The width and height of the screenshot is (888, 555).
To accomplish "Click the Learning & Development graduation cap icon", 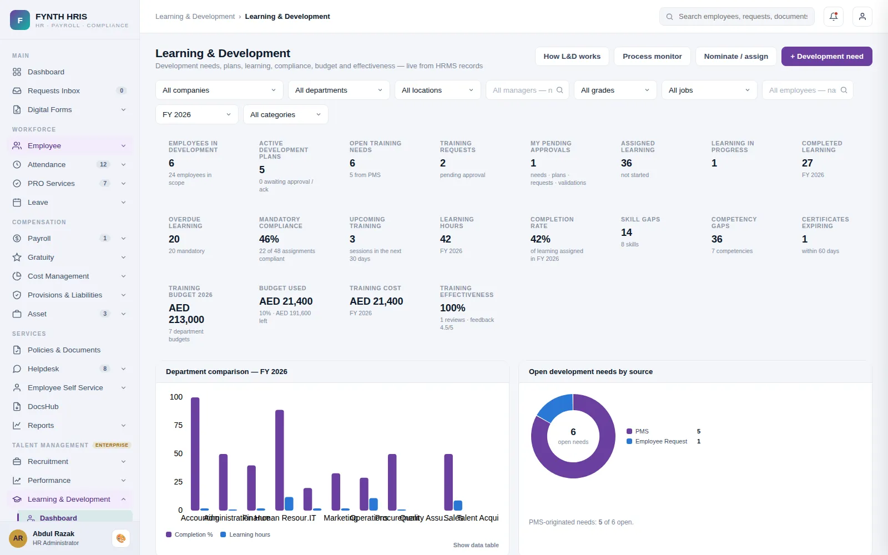I will tap(17, 500).
